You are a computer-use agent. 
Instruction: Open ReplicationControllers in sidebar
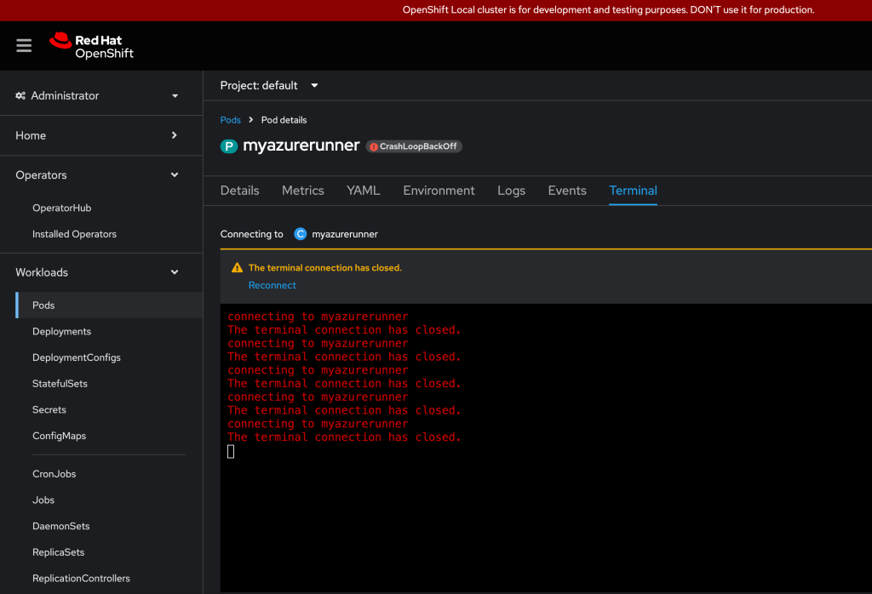81,579
